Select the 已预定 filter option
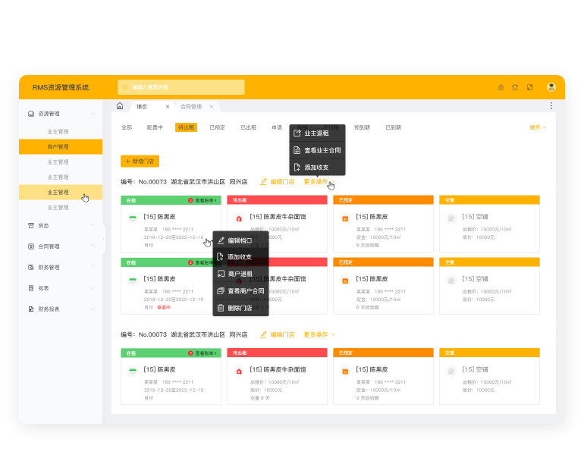Screen dimensions: 584x455 click(x=217, y=127)
